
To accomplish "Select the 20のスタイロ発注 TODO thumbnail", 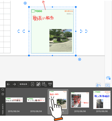I will coord(14,100).
